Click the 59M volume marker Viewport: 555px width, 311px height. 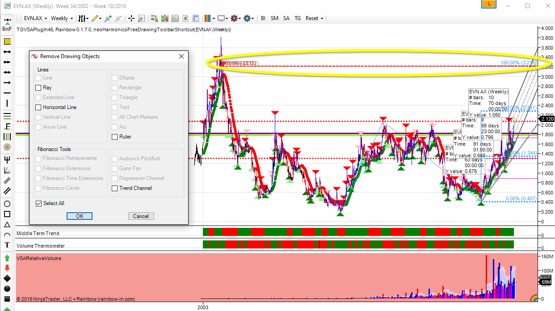pos(546,282)
